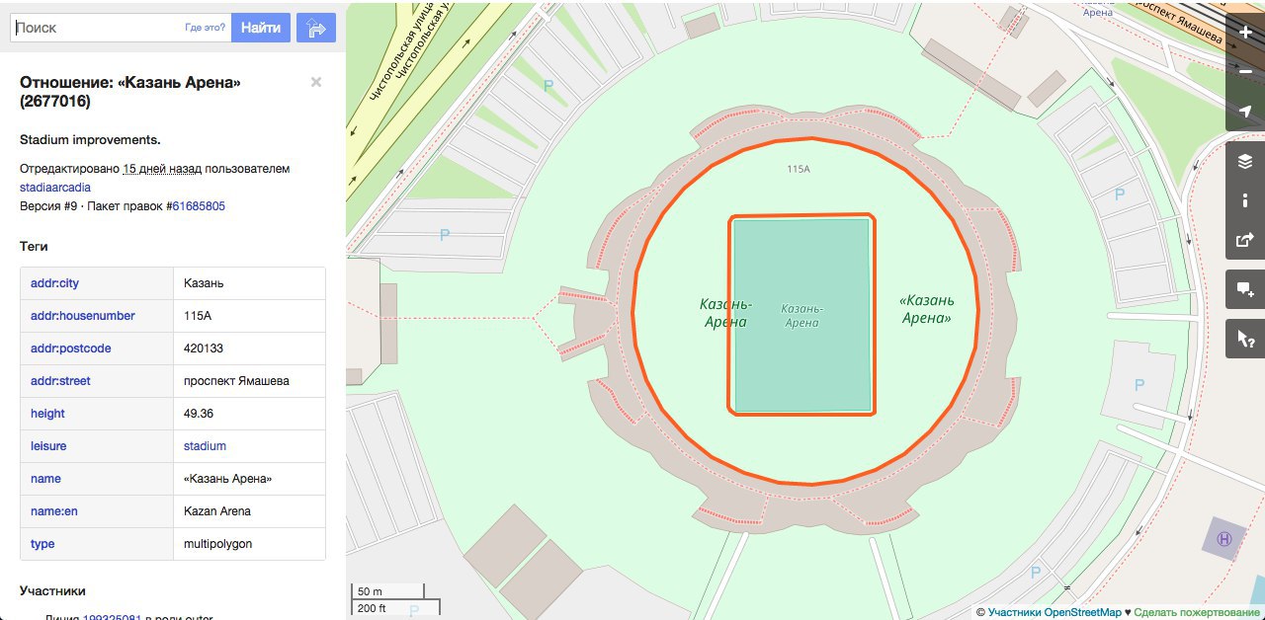Viewport: 1265px width, 620px height.
Task: Open the addr:city tag key link
Action: tap(54, 283)
